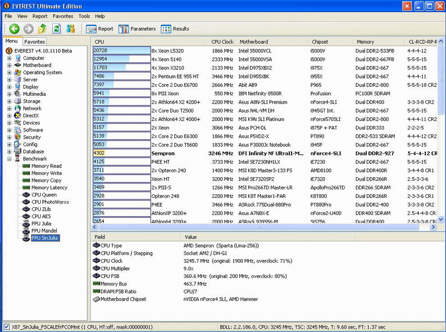The width and height of the screenshot is (446, 332).
Task: Open benchmark Results
Action: click(174, 29)
